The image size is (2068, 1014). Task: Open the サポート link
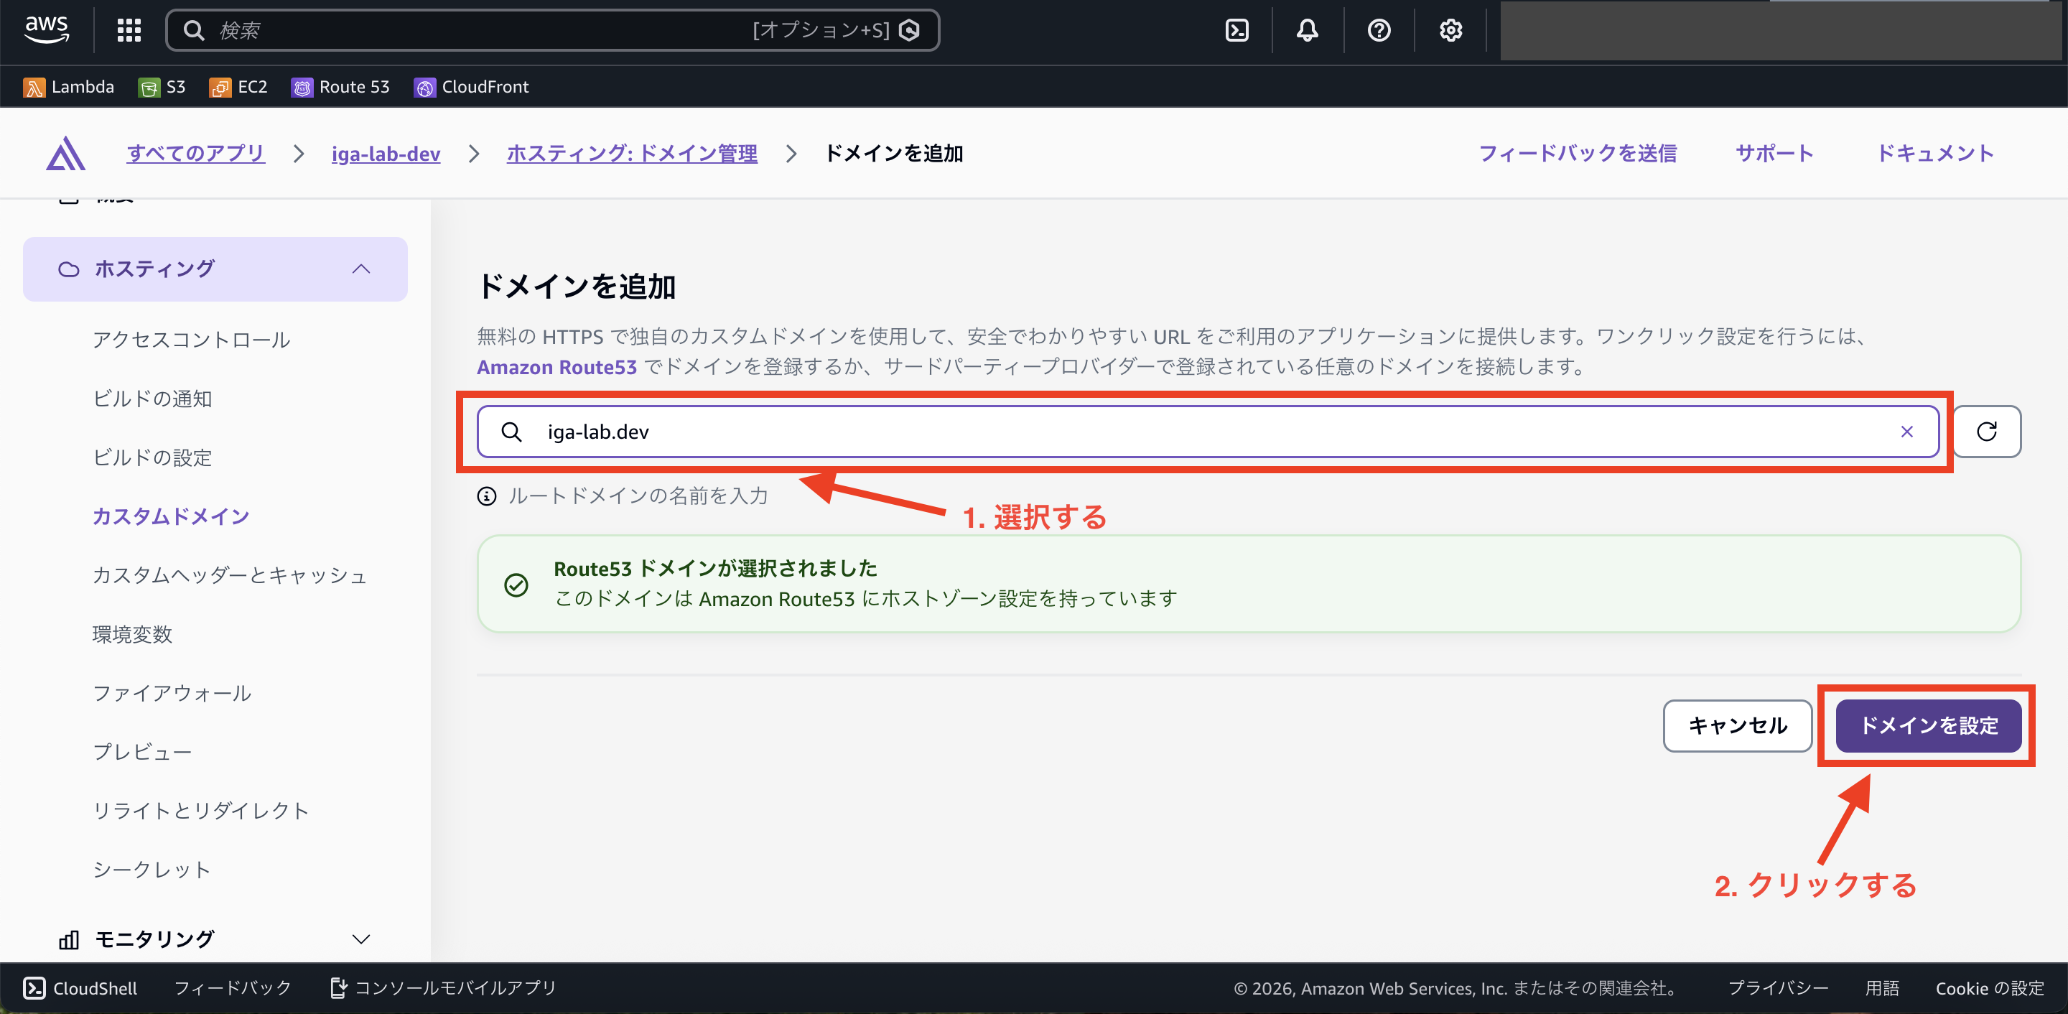coord(1774,154)
